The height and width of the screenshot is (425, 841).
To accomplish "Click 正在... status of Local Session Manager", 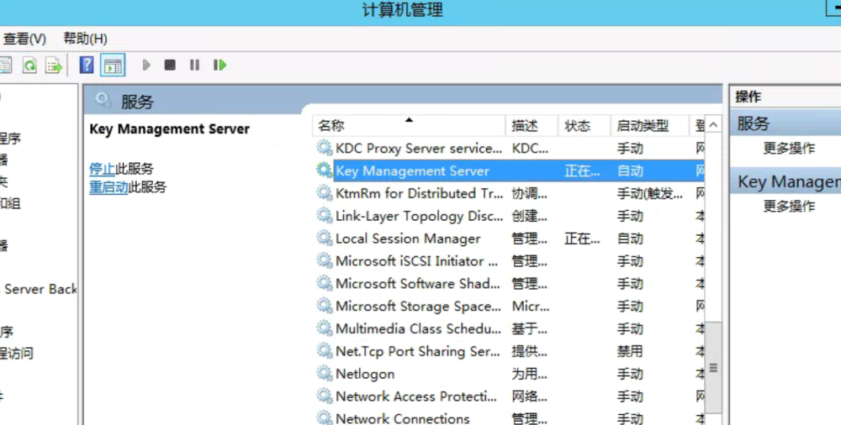I will 582,239.
